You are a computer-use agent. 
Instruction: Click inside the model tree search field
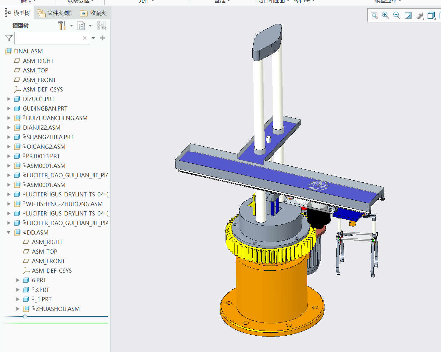[x=48, y=38]
